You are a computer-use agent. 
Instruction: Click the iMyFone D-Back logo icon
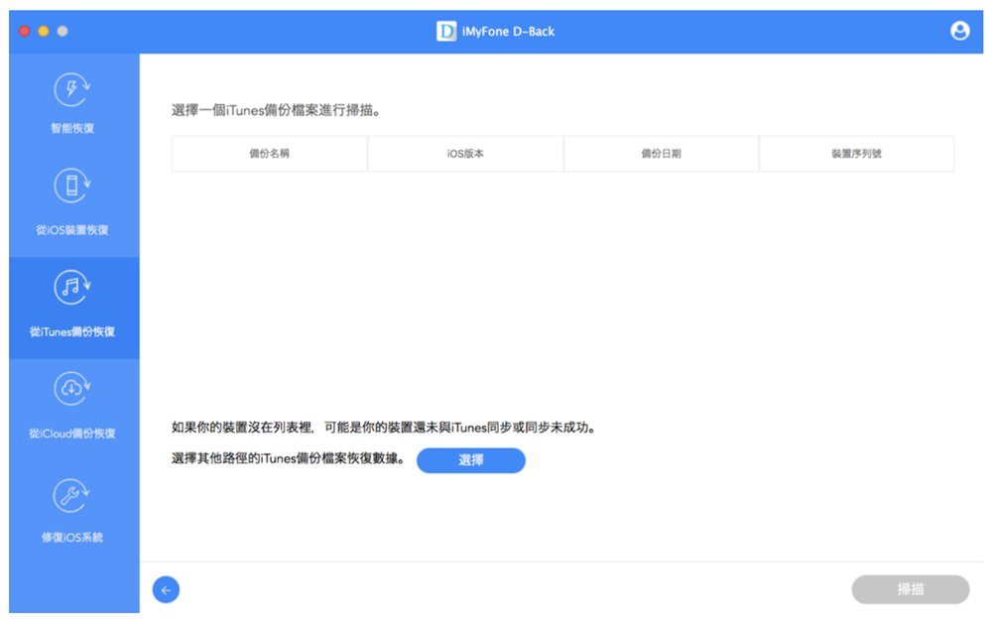coord(446,32)
